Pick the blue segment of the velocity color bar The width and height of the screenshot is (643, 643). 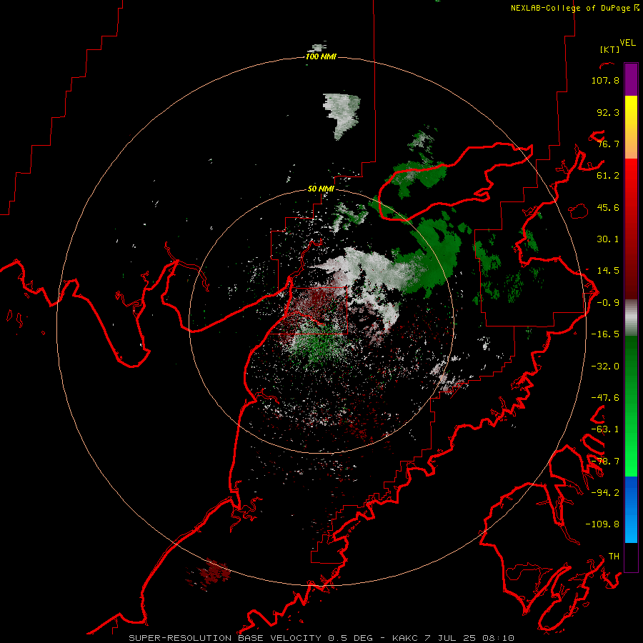(x=631, y=509)
